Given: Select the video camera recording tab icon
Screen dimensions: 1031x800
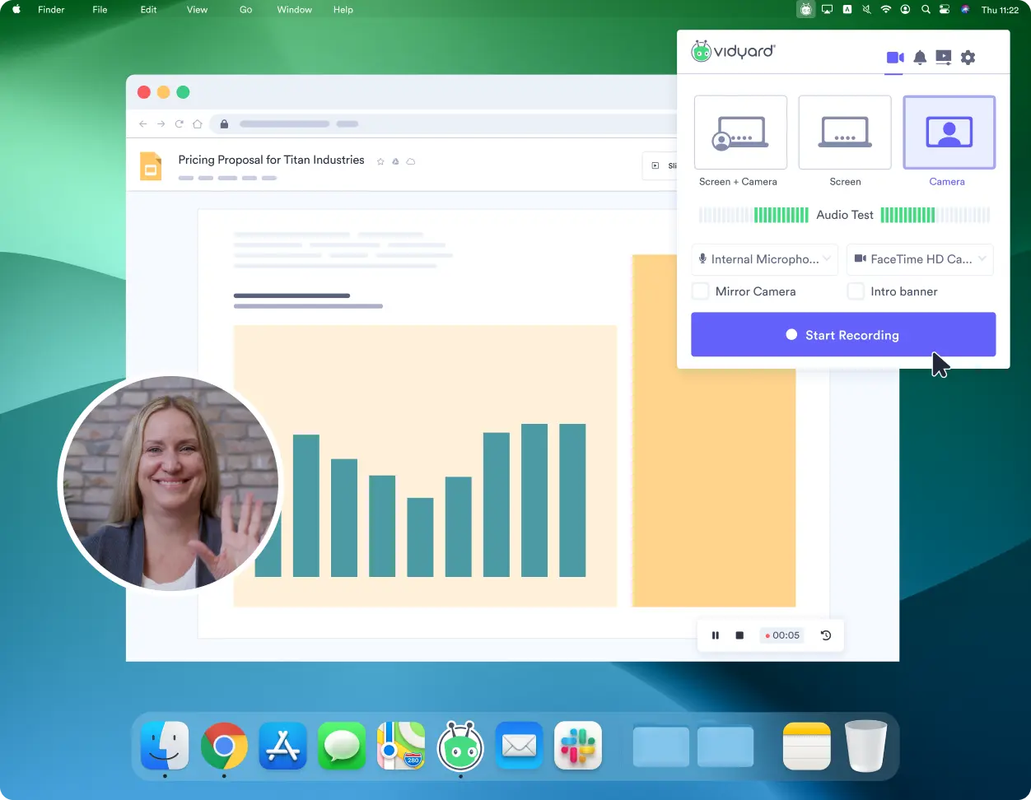Looking at the screenshot, I should pyautogui.click(x=894, y=58).
